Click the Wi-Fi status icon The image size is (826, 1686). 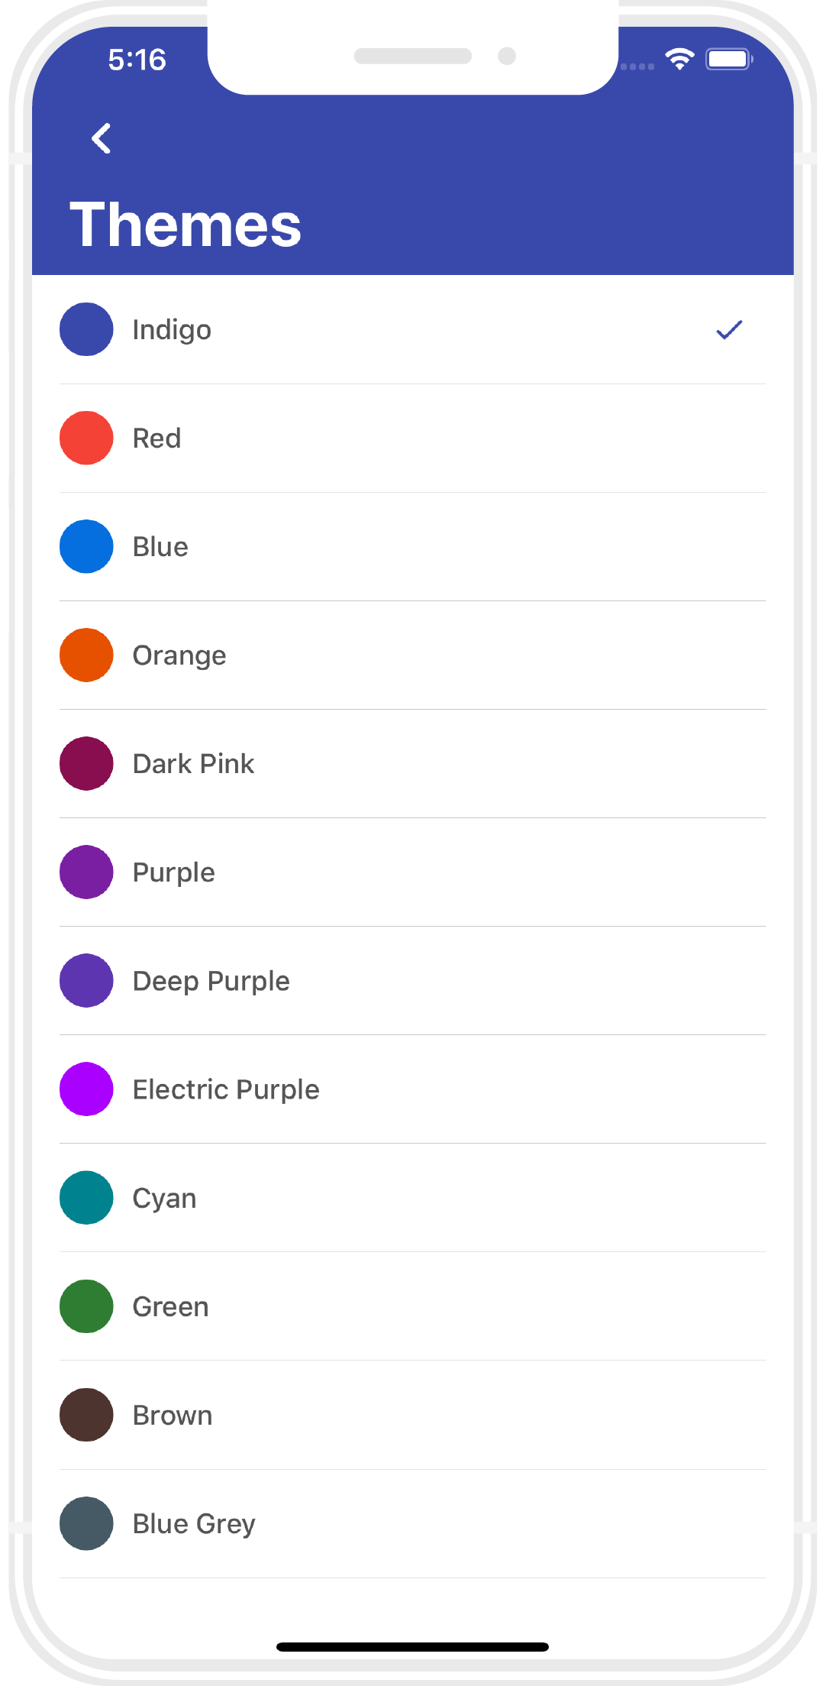pos(679,59)
